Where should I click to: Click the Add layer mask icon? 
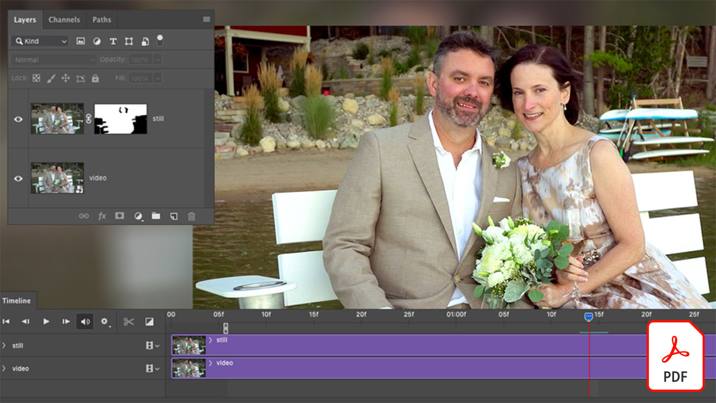click(120, 216)
